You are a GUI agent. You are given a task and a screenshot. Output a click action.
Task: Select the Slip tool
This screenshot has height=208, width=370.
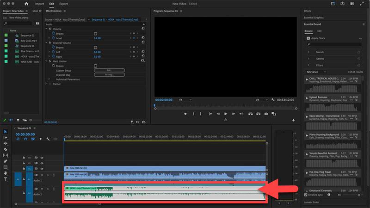(6, 155)
